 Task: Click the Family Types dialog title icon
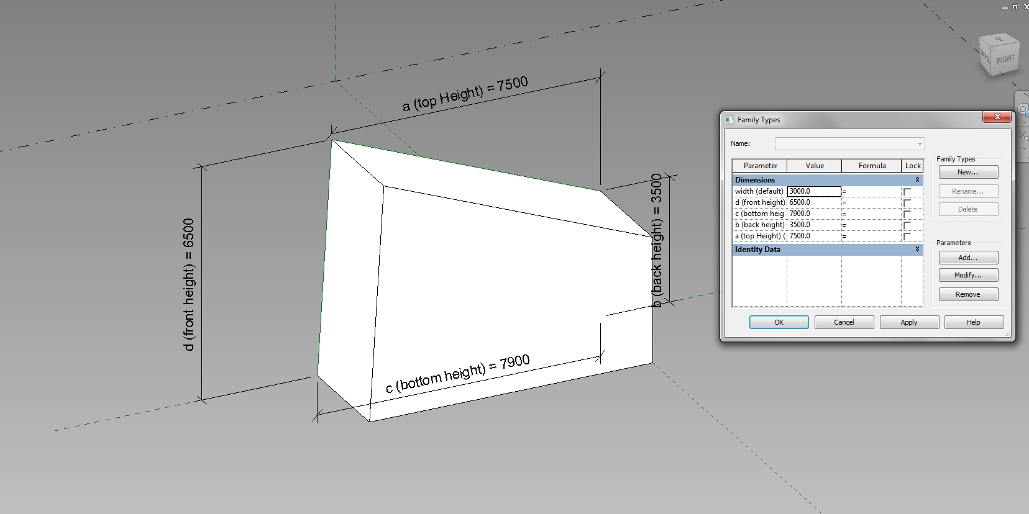point(729,120)
